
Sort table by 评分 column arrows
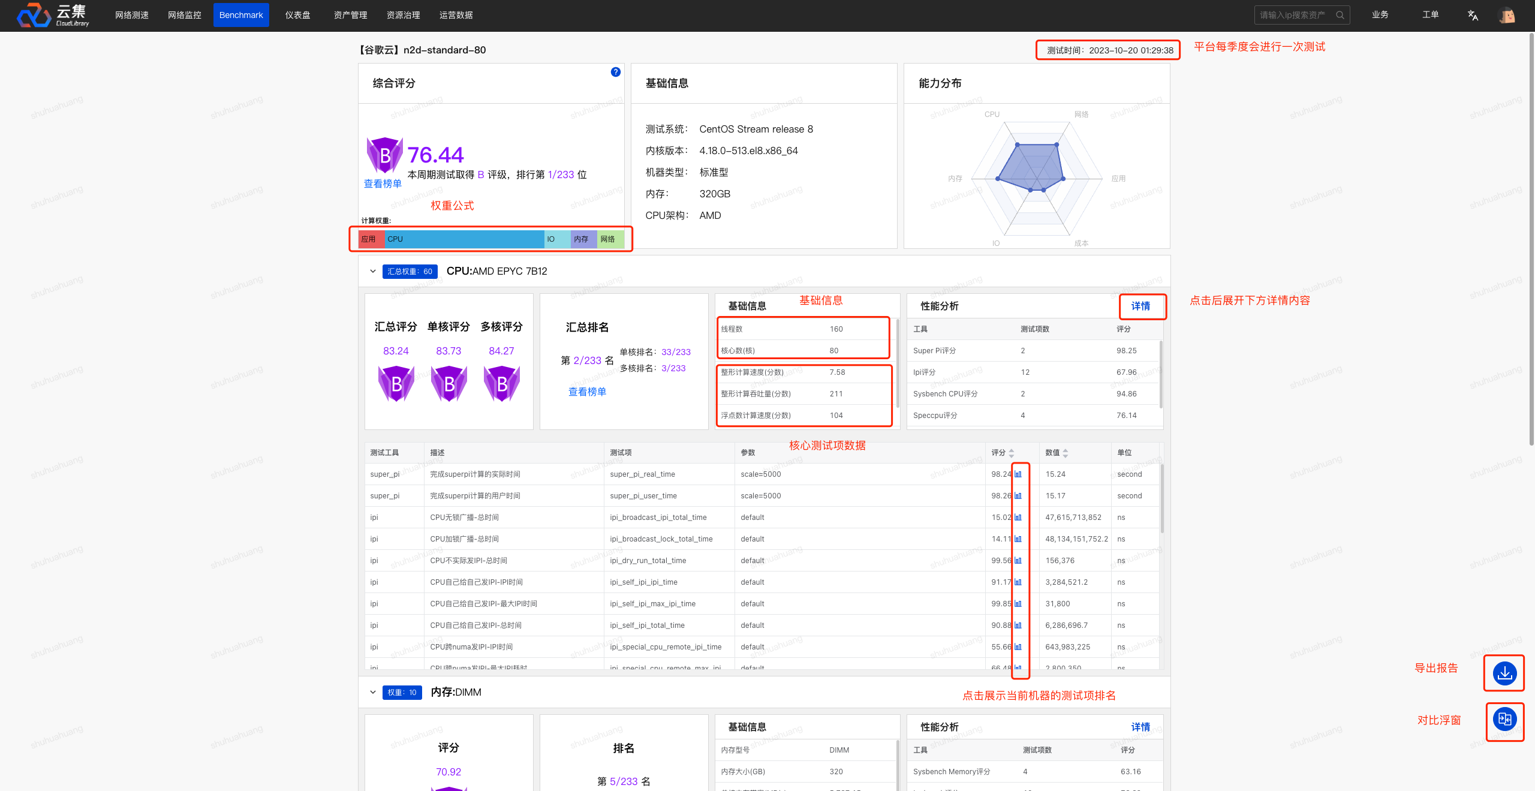(x=1012, y=453)
